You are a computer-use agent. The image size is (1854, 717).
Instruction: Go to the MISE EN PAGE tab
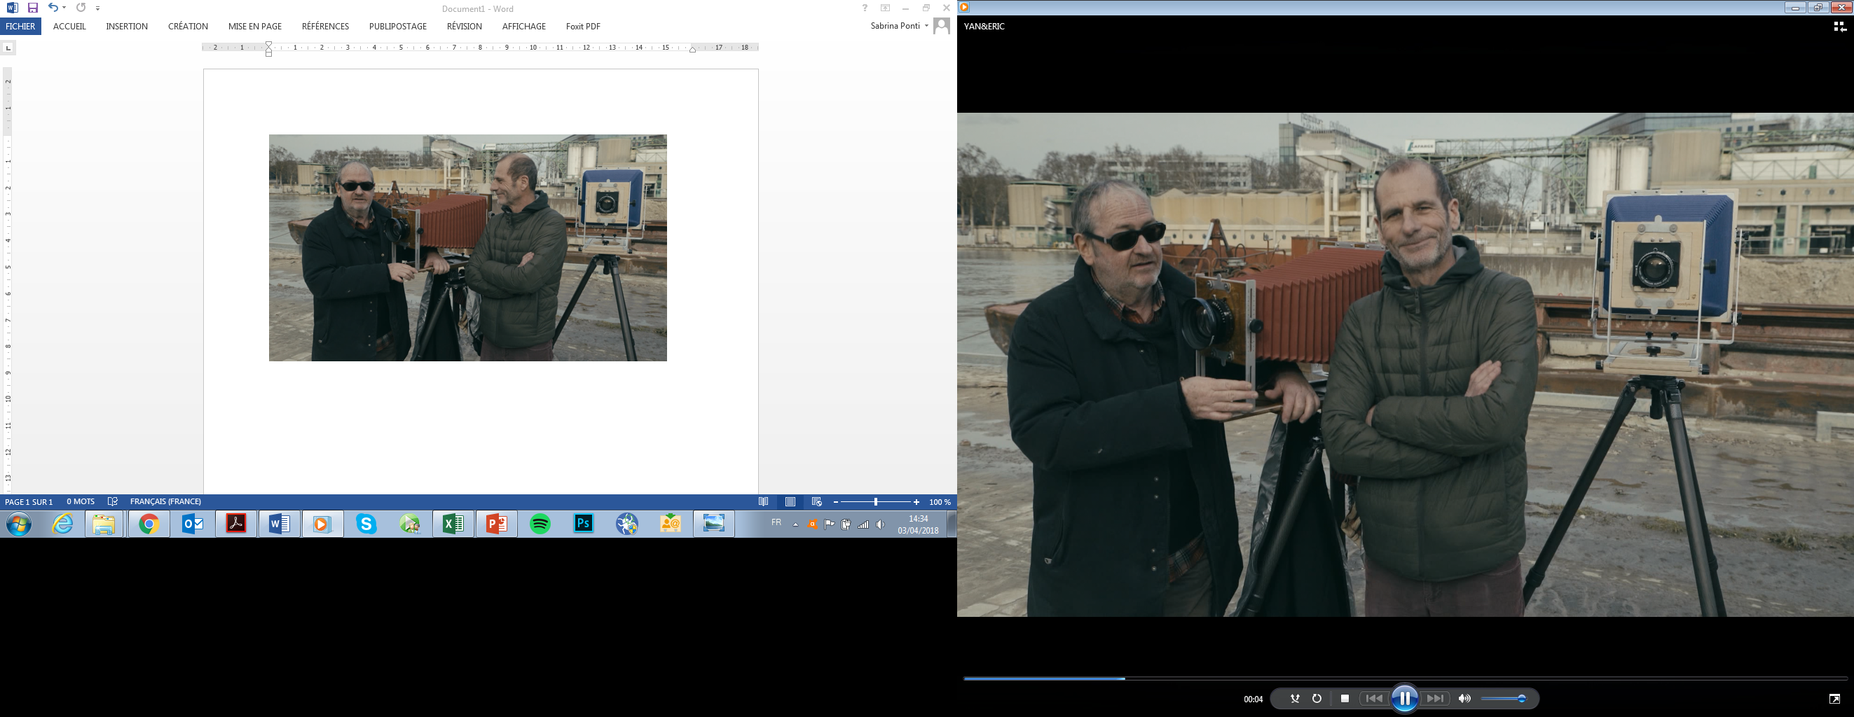click(x=255, y=26)
